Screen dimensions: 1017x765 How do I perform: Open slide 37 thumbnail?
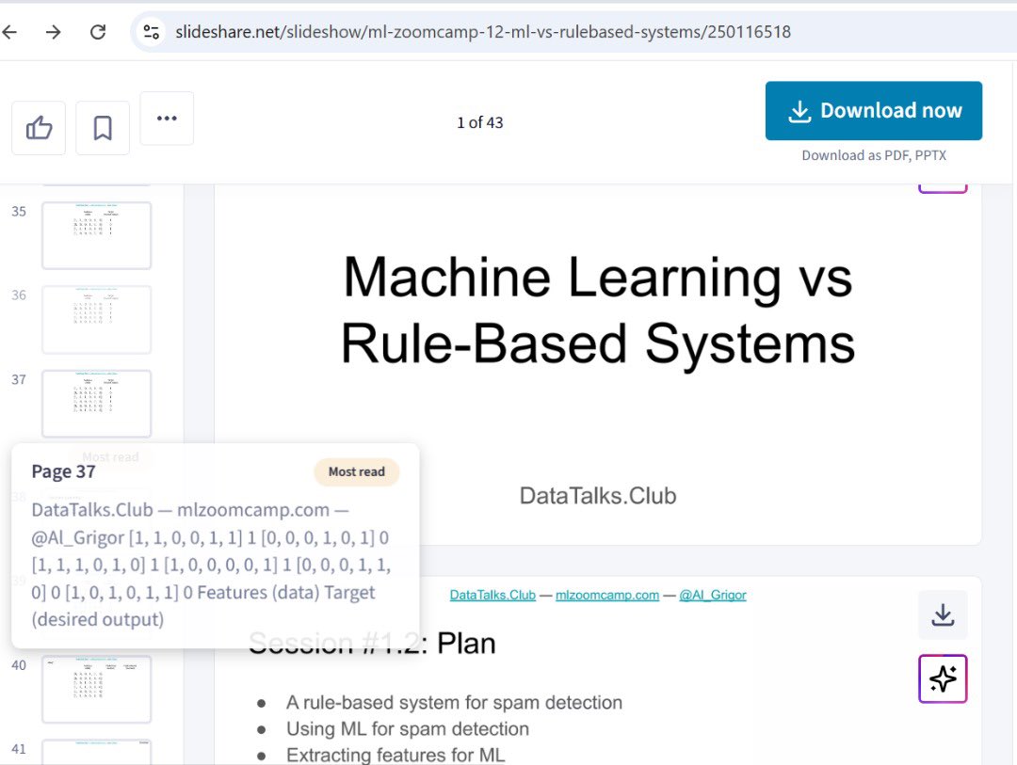point(97,404)
